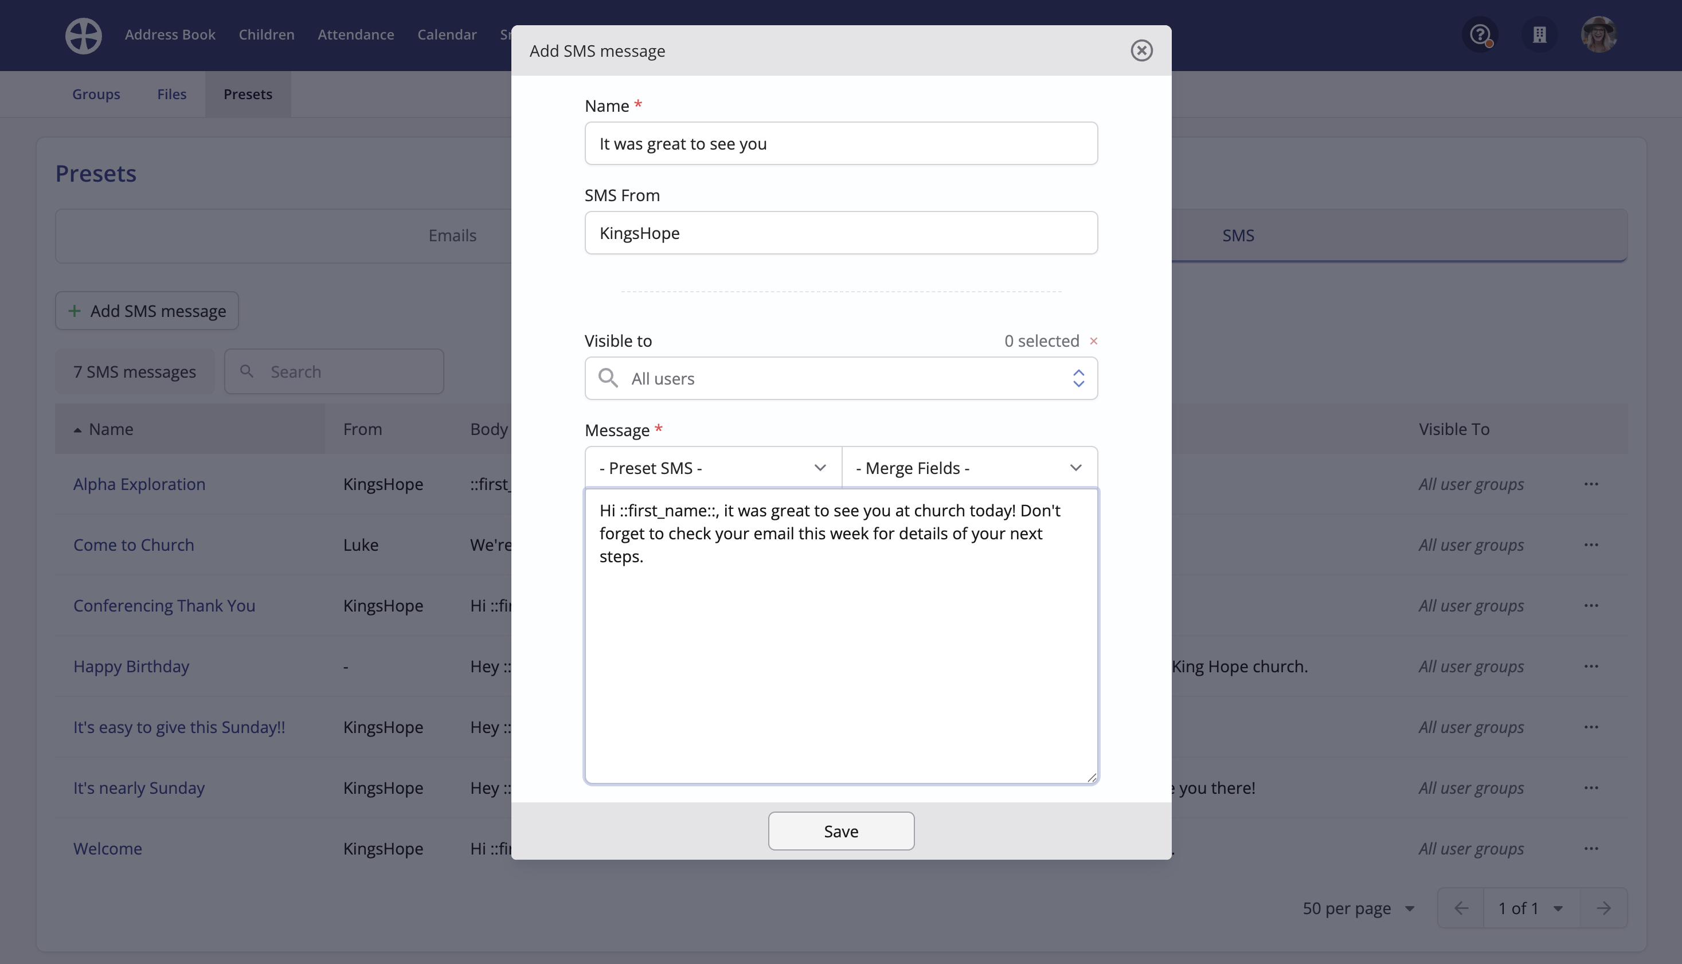The image size is (1682, 964).
Task: Sort the table by the Name column header
Action: coord(111,429)
